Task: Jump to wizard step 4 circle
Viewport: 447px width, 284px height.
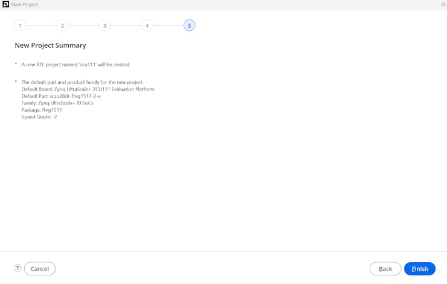Action: [x=147, y=25]
